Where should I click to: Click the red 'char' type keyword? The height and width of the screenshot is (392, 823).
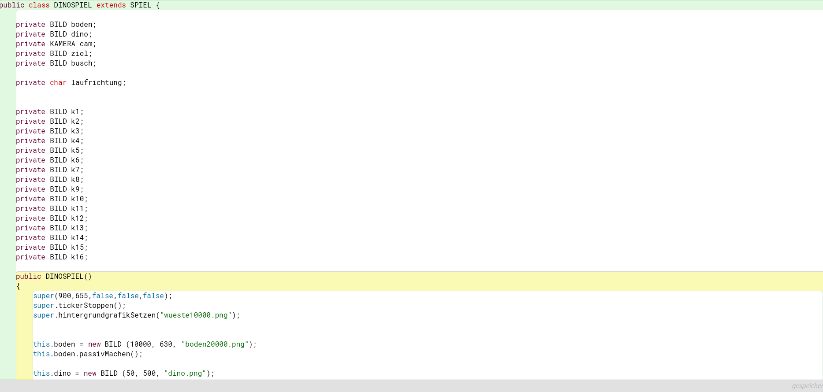pyautogui.click(x=58, y=83)
